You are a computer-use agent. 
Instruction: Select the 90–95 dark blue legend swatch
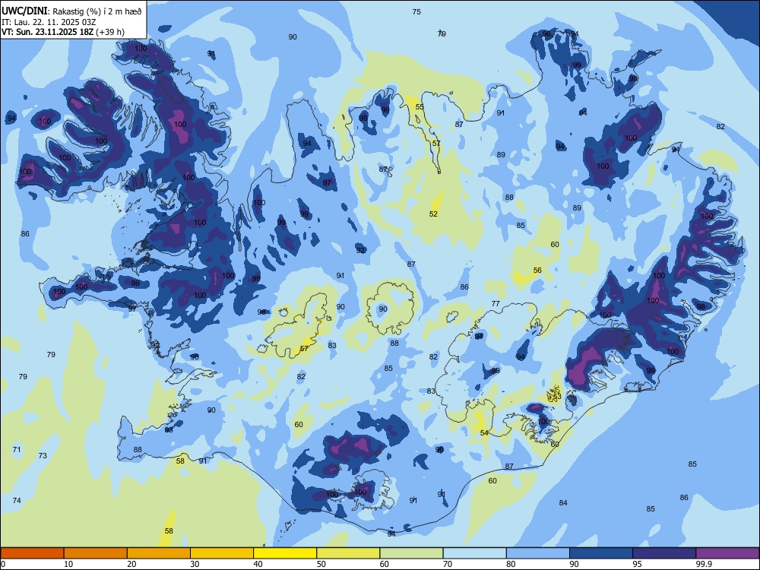pos(601,553)
